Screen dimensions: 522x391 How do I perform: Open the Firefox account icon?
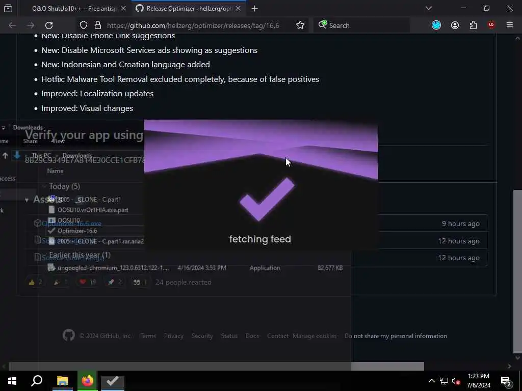455,25
